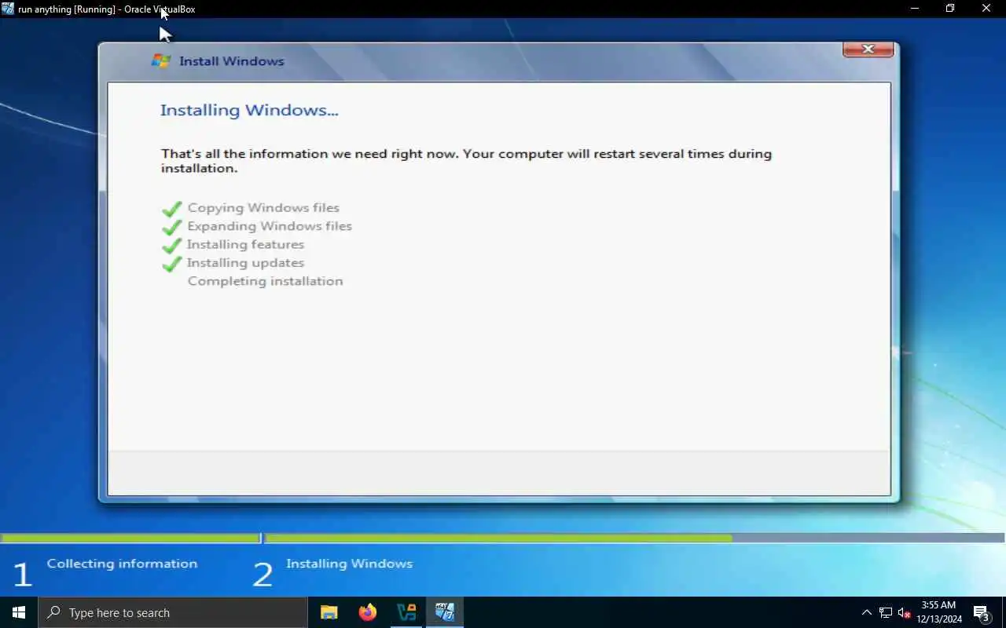Click the 'Installing Windows...' heading

click(249, 110)
